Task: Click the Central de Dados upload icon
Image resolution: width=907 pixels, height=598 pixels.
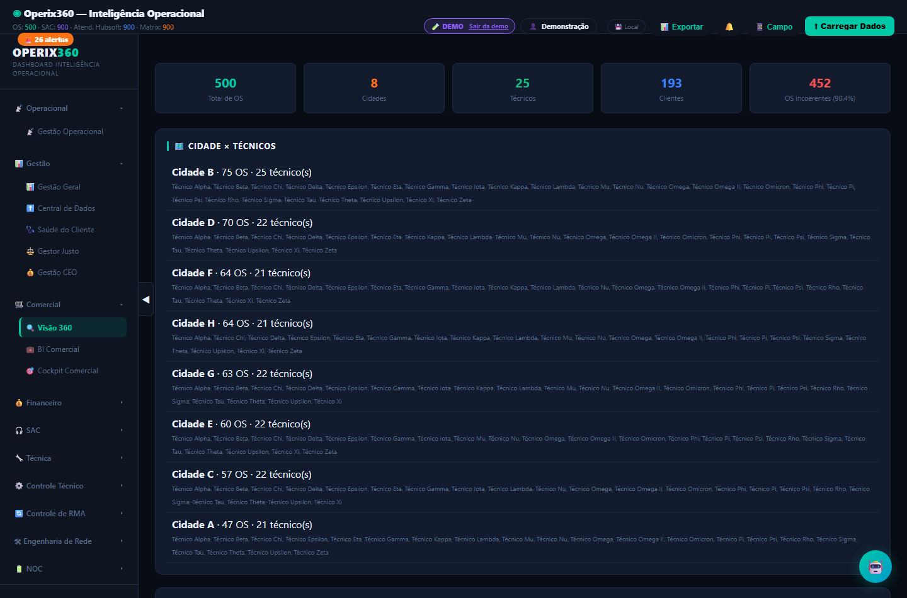Action: (30, 208)
